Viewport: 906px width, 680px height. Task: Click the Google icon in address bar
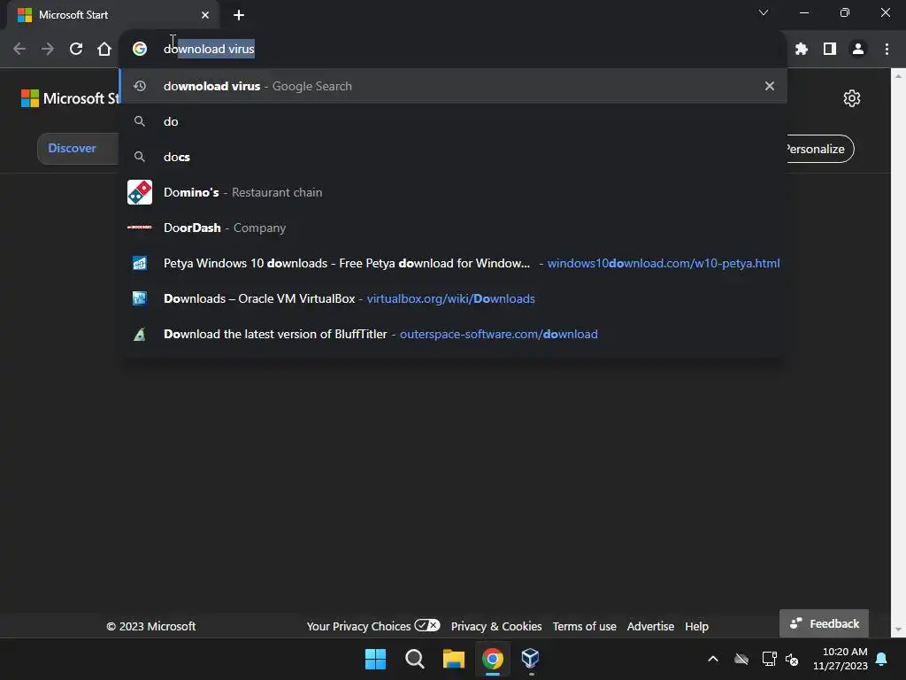(x=140, y=50)
